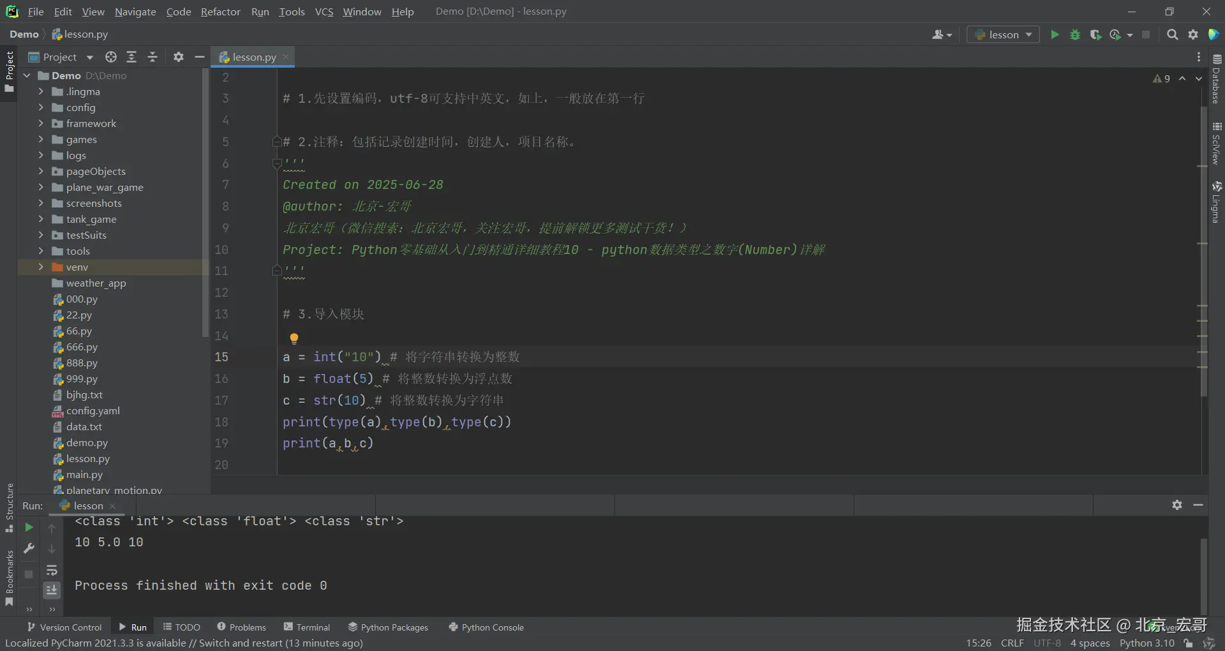This screenshot has width=1225, height=651.
Task: Stop the running process in toolbar
Action: (1146, 34)
